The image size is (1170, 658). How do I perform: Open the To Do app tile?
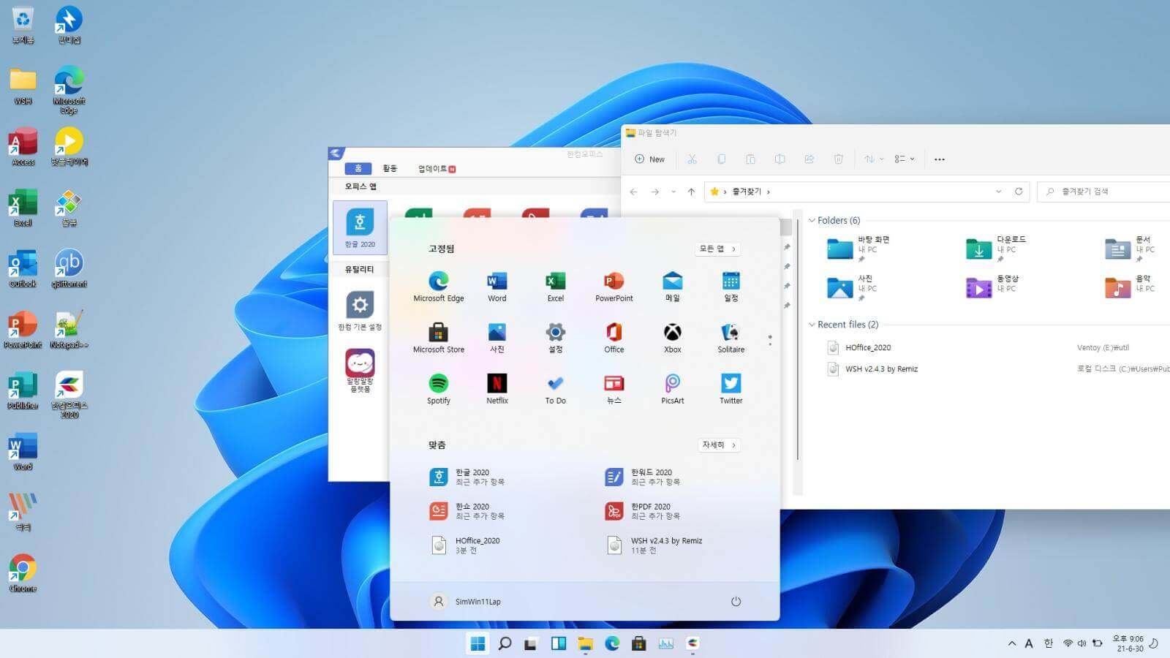(555, 389)
